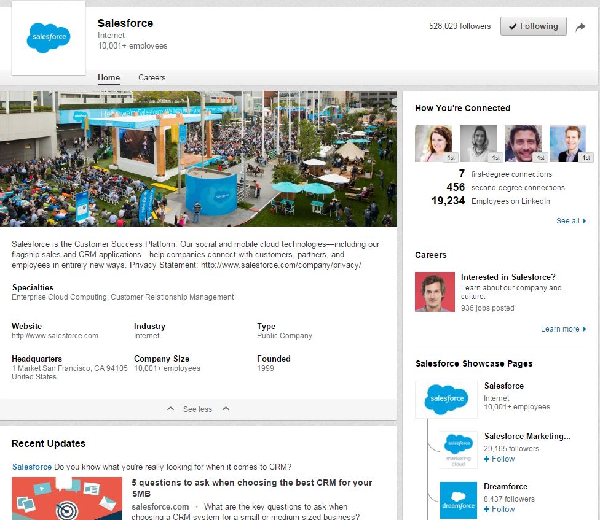Click Salesforce name in recent update
This screenshot has height=520, width=600.
tap(32, 467)
